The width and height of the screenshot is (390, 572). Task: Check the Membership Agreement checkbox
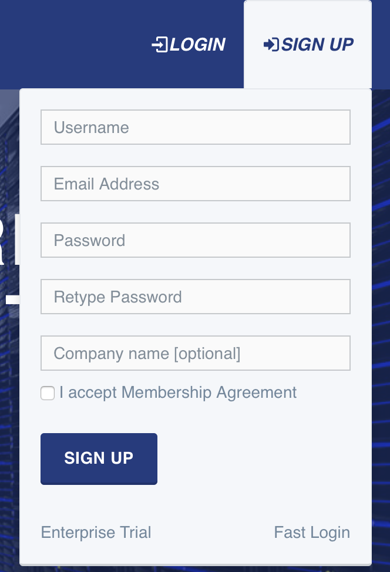click(48, 393)
